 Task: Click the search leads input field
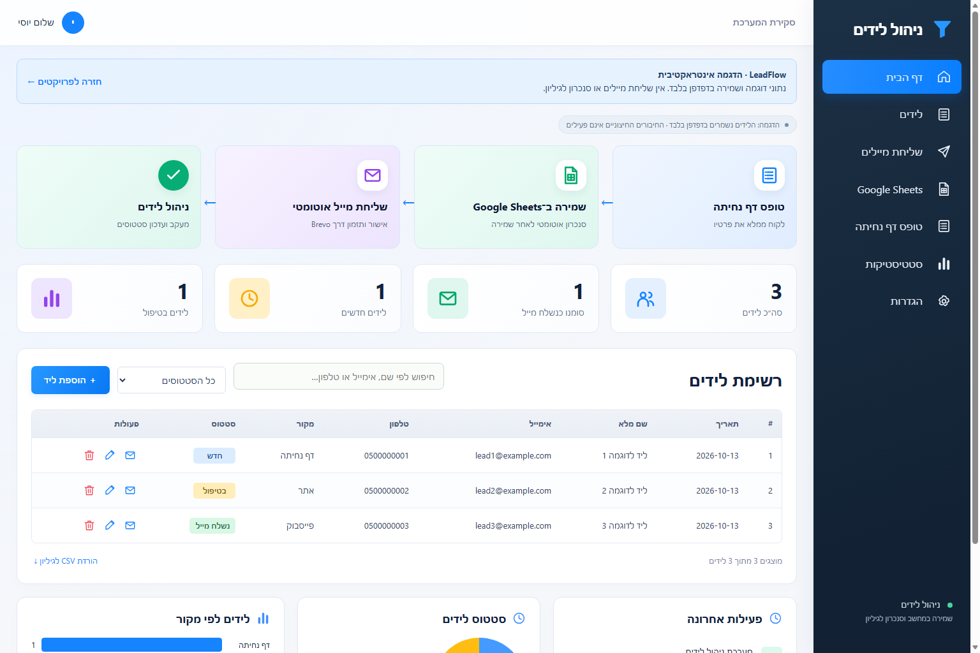click(339, 376)
